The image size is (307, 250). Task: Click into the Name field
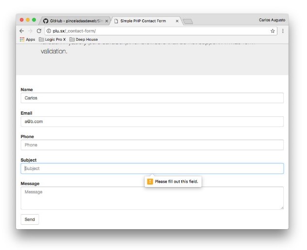[x=152, y=98]
